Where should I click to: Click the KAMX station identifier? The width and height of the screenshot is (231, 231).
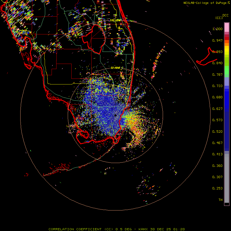coord(143,229)
